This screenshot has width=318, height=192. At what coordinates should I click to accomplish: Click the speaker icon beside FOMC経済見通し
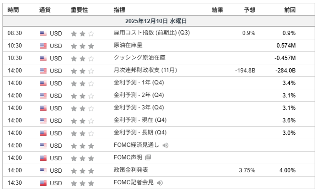coord(165,145)
